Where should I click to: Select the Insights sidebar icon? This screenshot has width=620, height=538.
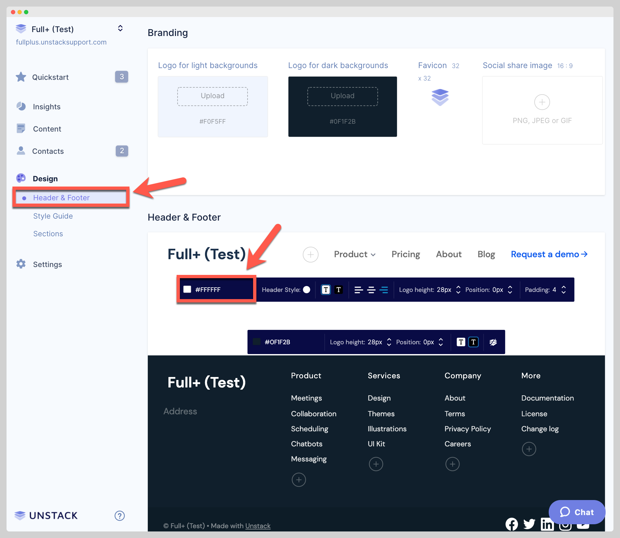pyautogui.click(x=21, y=106)
